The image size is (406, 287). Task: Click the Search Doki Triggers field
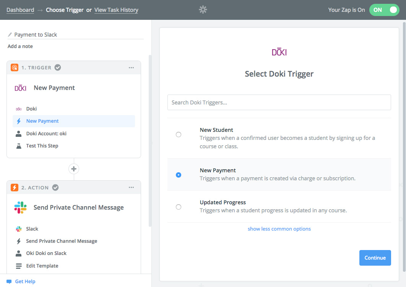coord(279,103)
